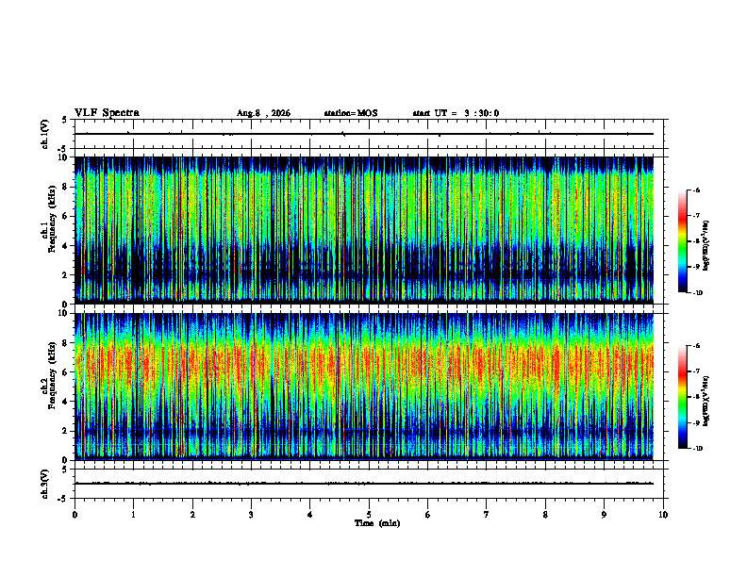Image resolution: width=747 pixels, height=577 pixels.
Task: Click the "-10" label on ch.2 color bar
Action: point(697,449)
